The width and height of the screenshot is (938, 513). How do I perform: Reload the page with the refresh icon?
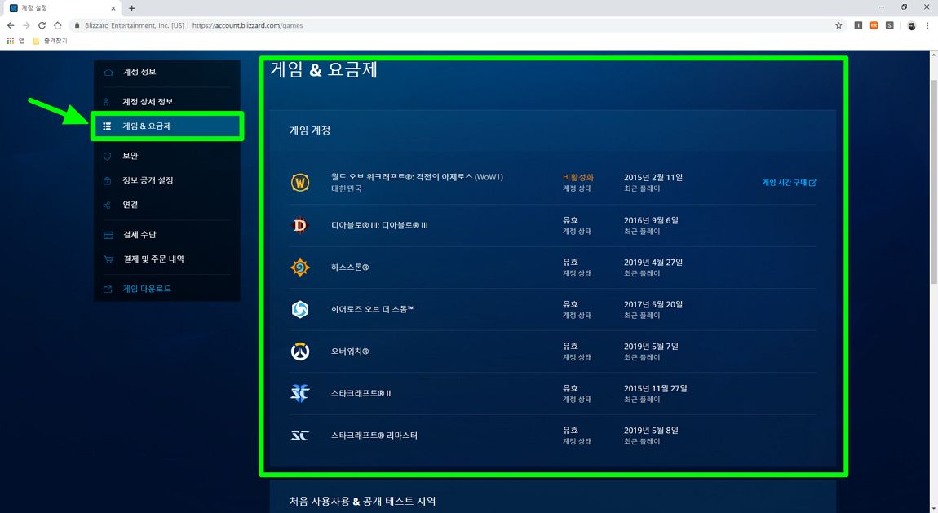[x=42, y=26]
